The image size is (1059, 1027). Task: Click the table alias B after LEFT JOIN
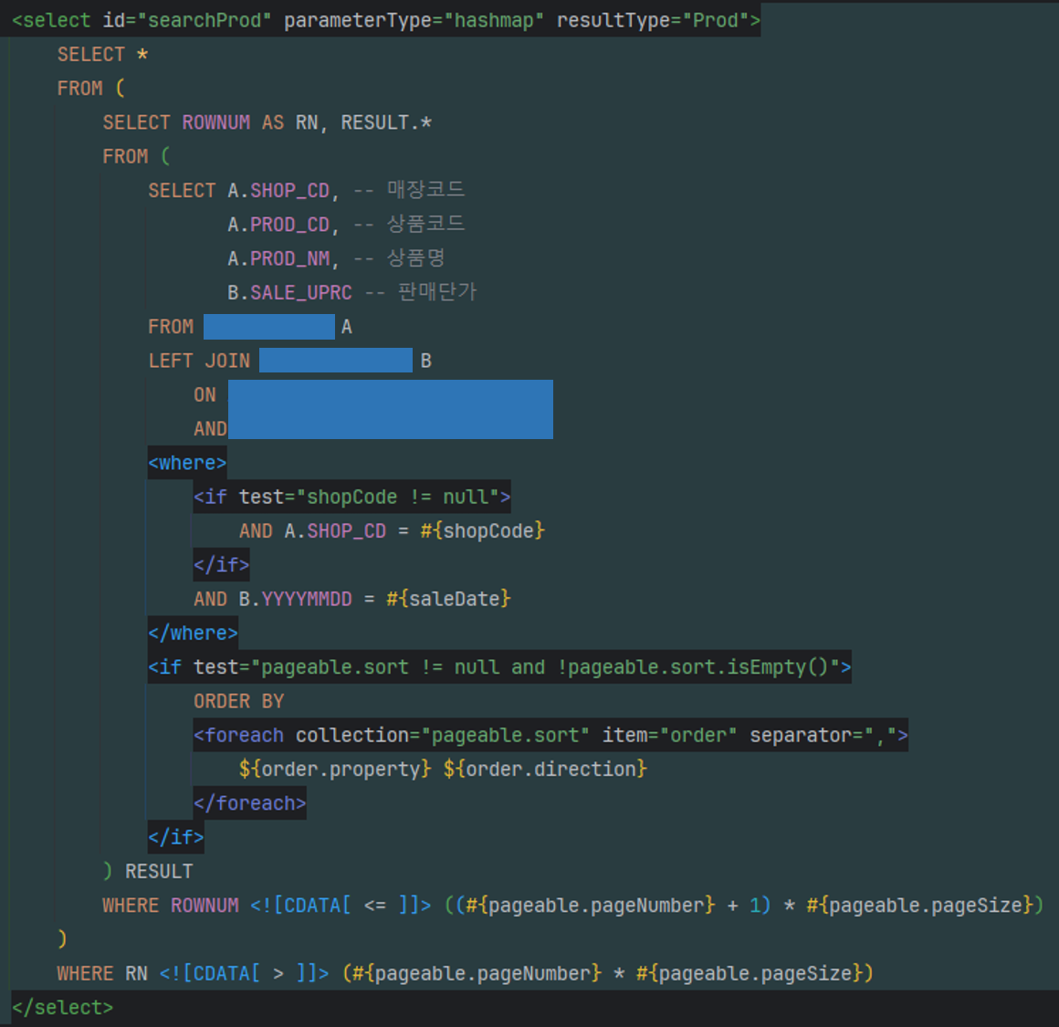425,362
